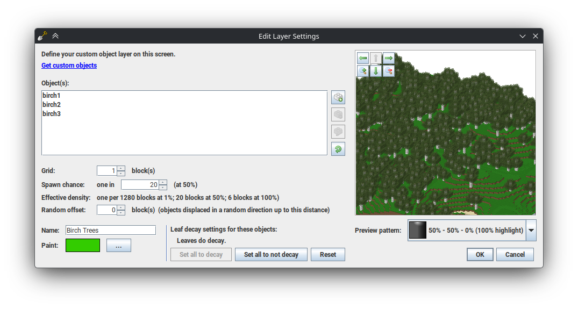
Task: Select birch1 in the objects list
Action: [184, 96]
